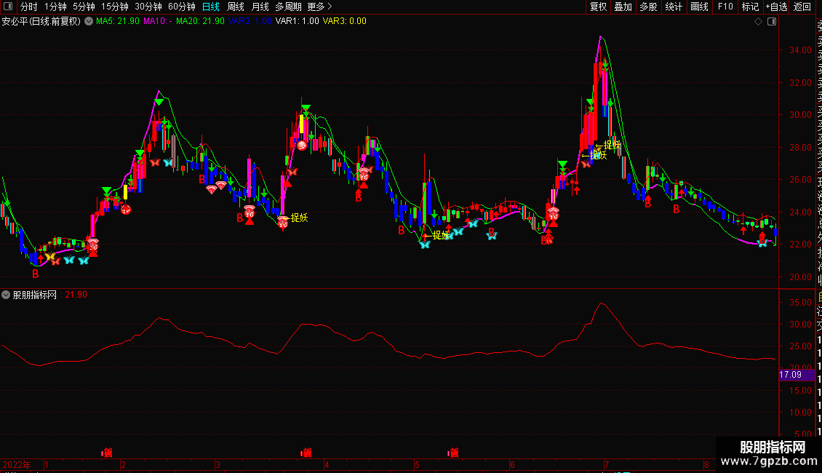Switch to the 分时 intraday tab
Screen dimensions: 822x473
(x=28, y=7)
